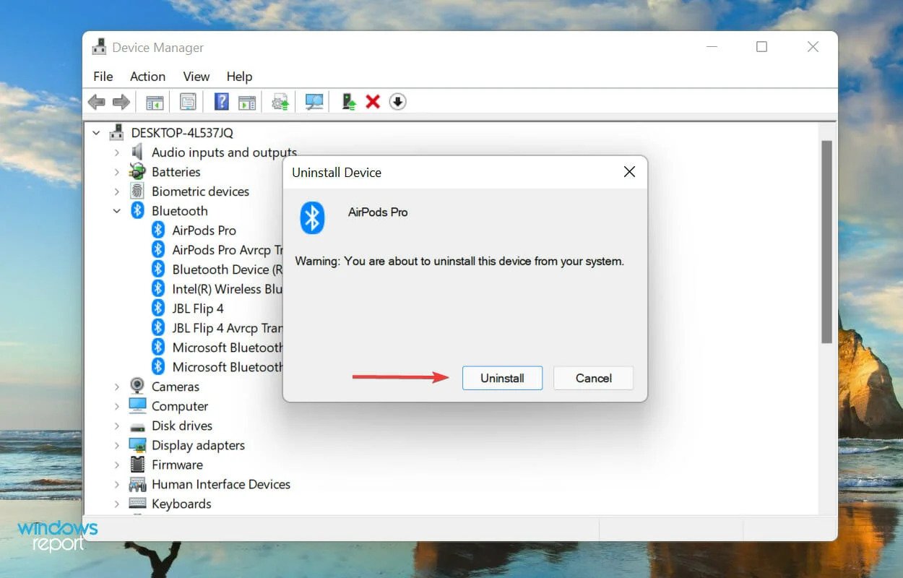Image resolution: width=903 pixels, height=578 pixels.
Task: Click the red X Uninstall device icon
Action: coord(373,102)
